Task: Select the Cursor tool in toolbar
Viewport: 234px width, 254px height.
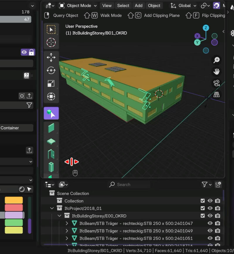Action: click(x=51, y=43)
